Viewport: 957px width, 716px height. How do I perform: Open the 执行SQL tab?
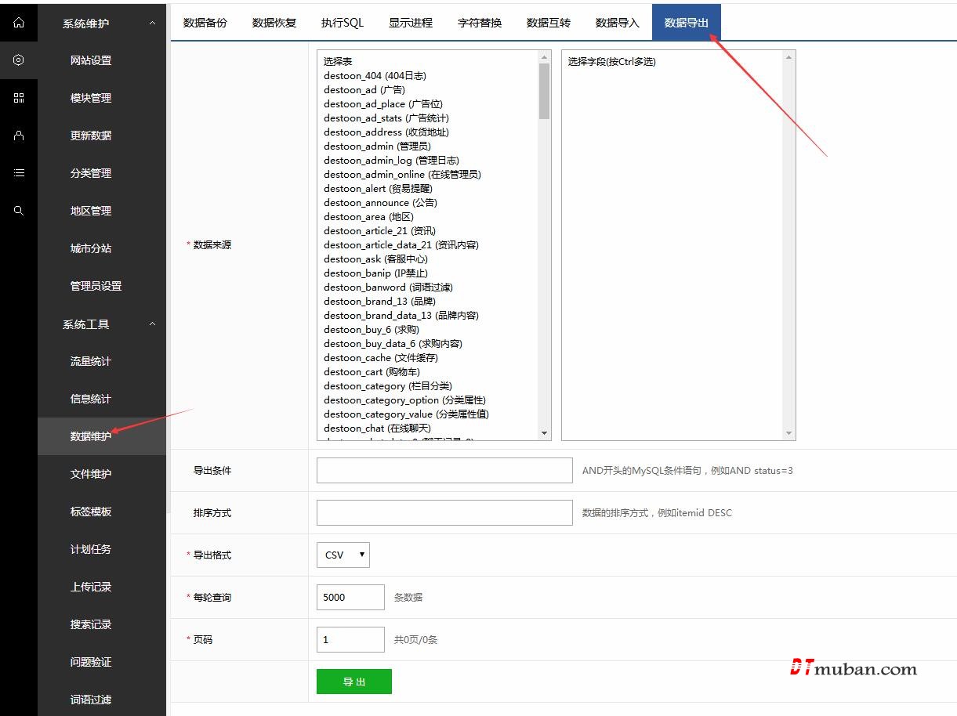click(x=343, y=23)
